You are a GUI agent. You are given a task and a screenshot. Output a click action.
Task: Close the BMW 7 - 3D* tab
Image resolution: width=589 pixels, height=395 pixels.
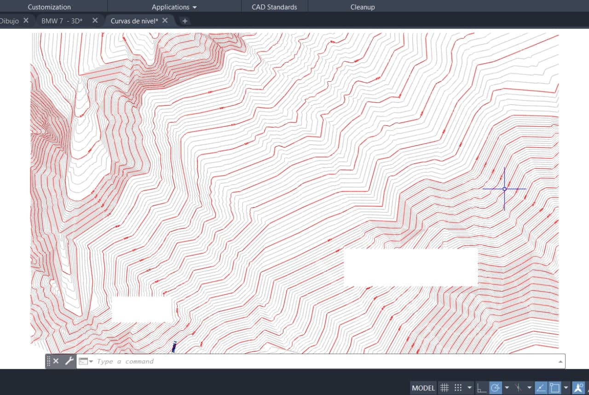[95, 20]
